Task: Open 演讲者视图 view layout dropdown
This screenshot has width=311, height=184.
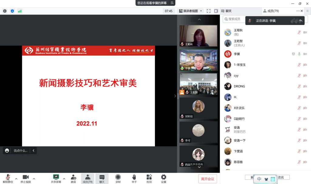Action: [x=190, y=11]
